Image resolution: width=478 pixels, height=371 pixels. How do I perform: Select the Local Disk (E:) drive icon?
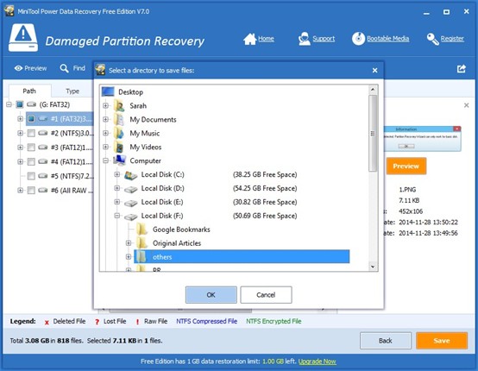tap(130, 203)
